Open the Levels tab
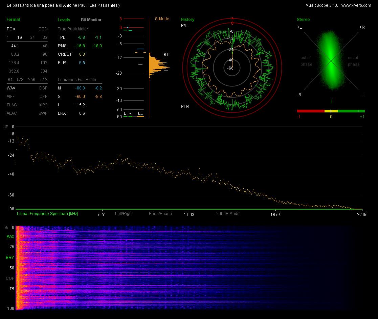This screenshot has width=378, height=319. [x=64, y=20]
